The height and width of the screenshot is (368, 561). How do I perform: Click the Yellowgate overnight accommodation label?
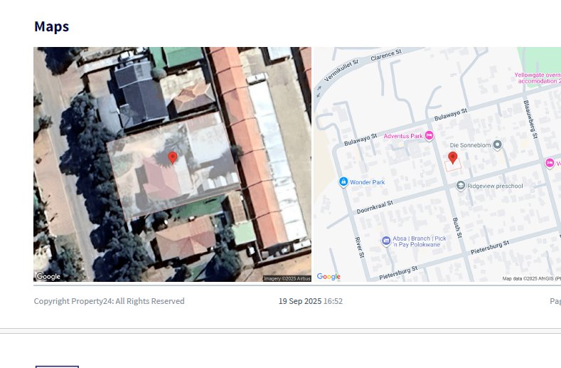(x=537, y=78)
